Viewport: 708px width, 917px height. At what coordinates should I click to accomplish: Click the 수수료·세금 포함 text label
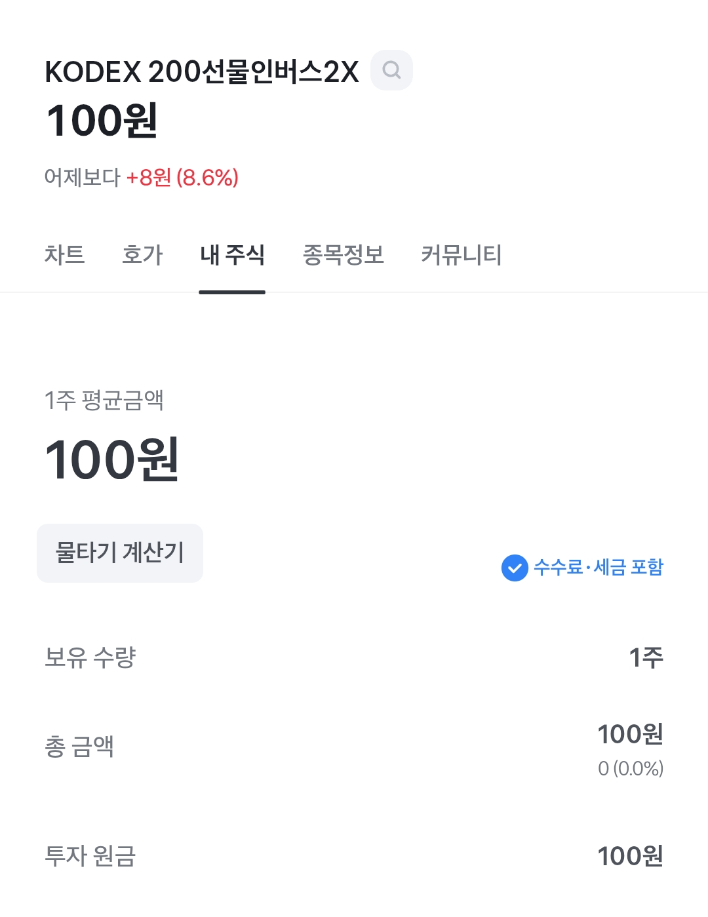coord(599,568)
